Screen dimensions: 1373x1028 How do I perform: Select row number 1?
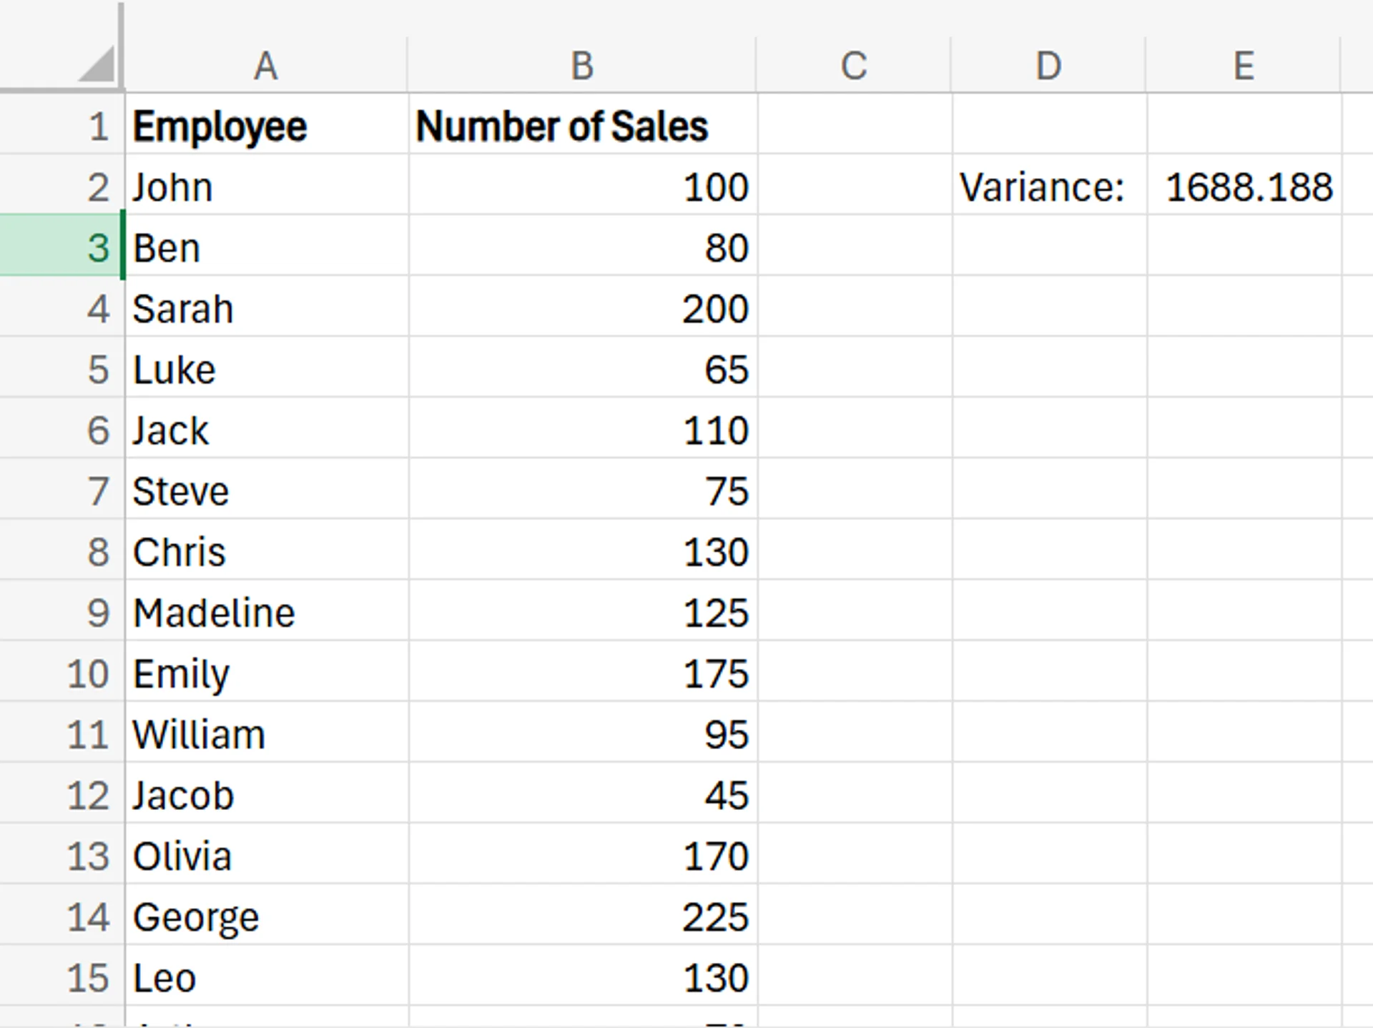[x=97, y=126]
